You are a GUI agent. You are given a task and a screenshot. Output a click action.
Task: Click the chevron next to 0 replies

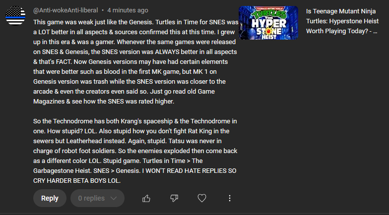[x=114, y=198]
